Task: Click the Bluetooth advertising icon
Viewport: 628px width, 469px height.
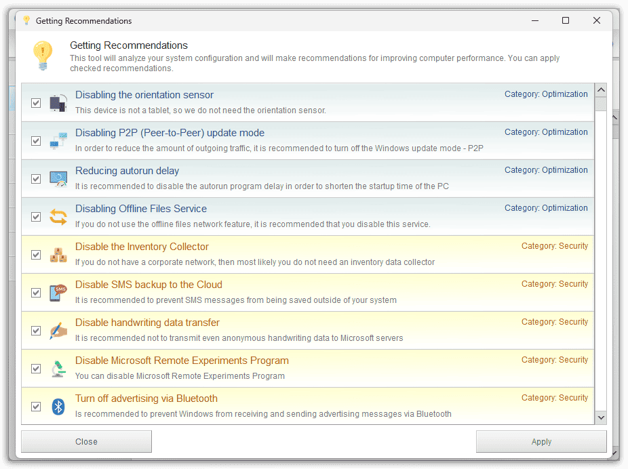Action: point(58,407)
